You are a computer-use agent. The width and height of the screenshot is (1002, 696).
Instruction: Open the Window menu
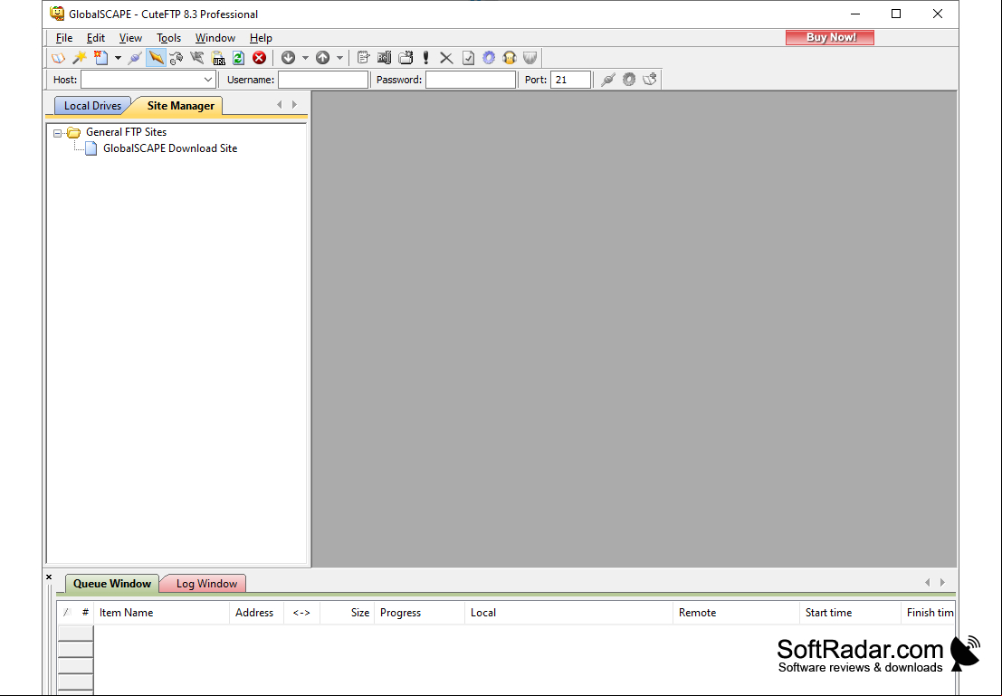point(215,38)
